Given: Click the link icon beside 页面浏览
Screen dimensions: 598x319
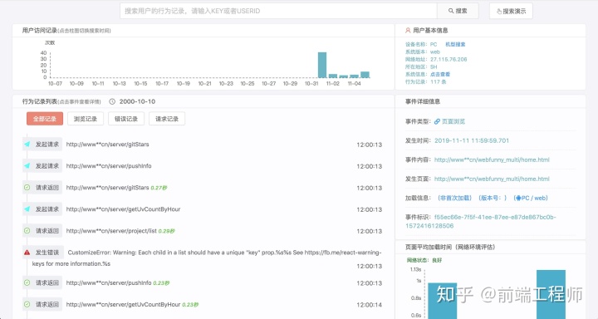Looking at the screenshot, I should pos(437,121).
